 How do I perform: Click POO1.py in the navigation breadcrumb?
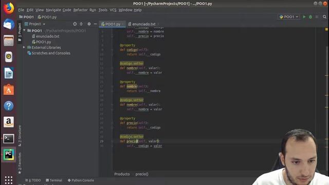[x=47, y=17]
